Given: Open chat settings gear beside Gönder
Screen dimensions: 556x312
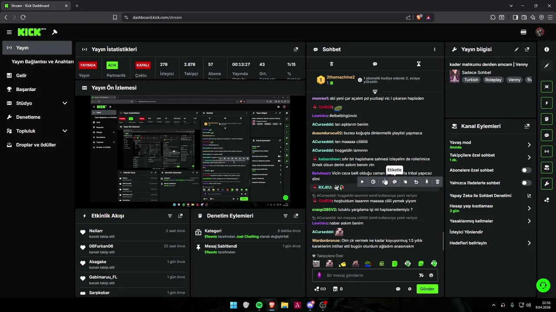Looking at the screenshot, I should [409, 289].
